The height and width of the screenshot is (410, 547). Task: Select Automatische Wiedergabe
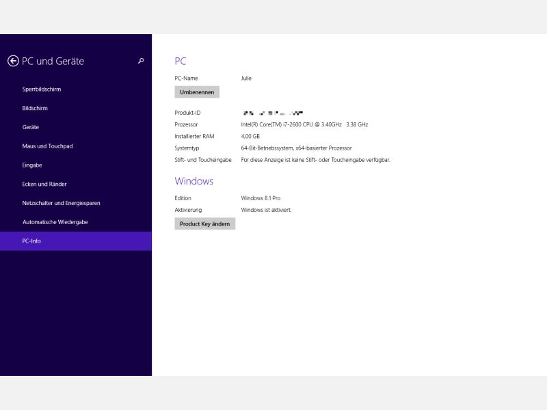click(55, 222)
